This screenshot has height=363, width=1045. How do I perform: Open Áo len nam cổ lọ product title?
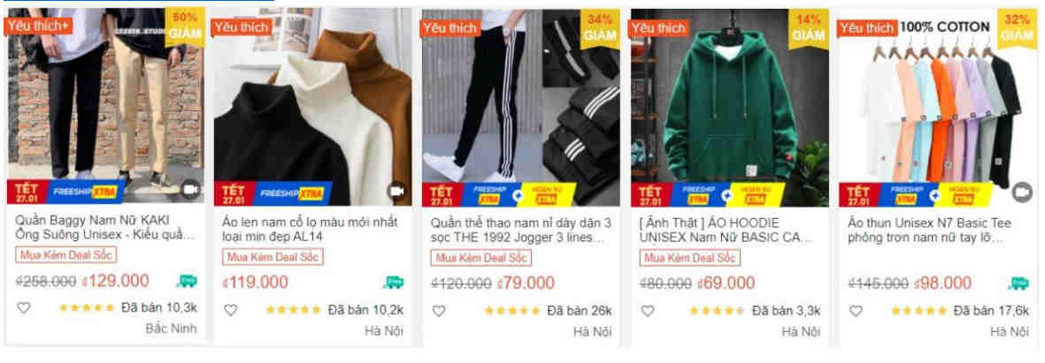pos(309,228)
